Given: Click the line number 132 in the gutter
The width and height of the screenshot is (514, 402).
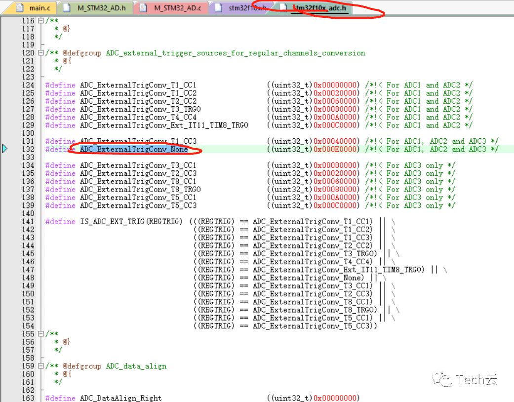Looking at the screenshot, I should (x=28, y=149).
